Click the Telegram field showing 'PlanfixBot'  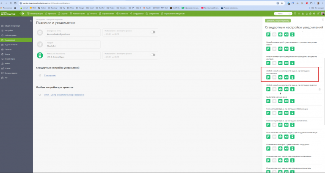click(73, 44)
